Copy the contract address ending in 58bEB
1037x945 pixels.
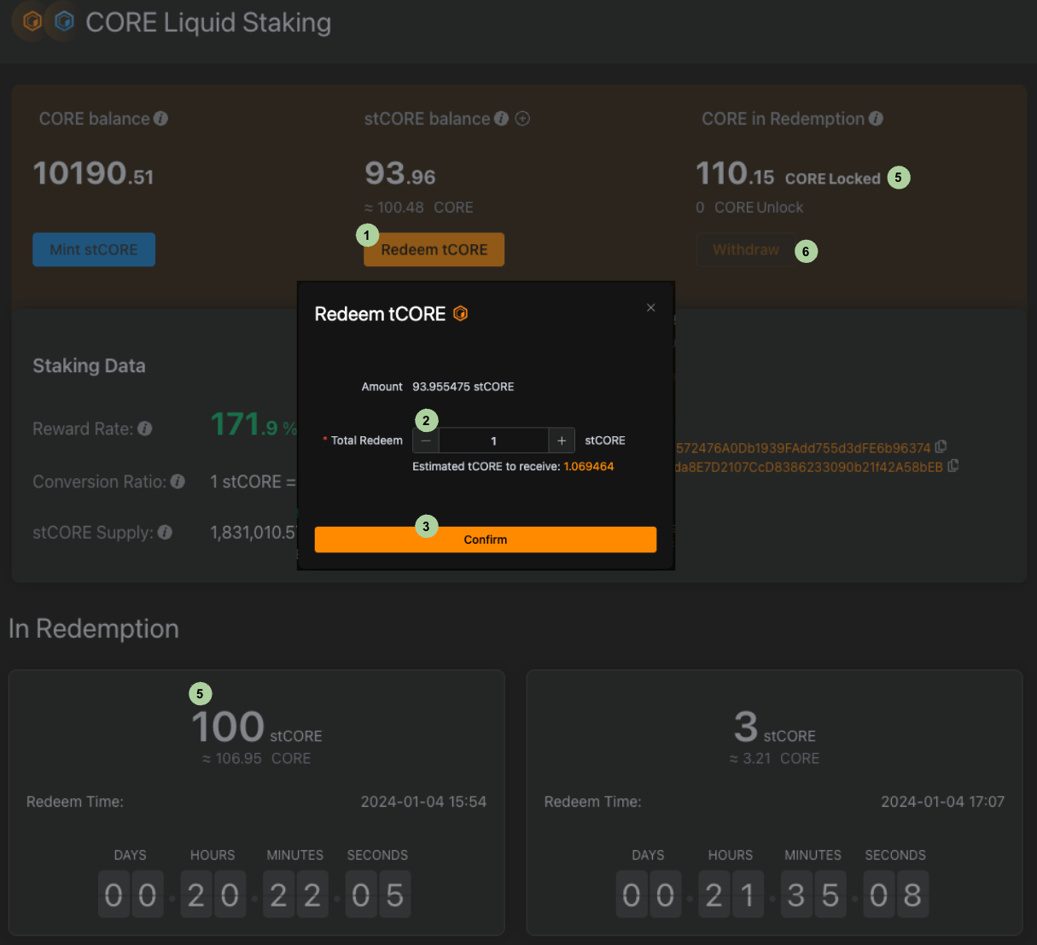click(x=953, y=465)
